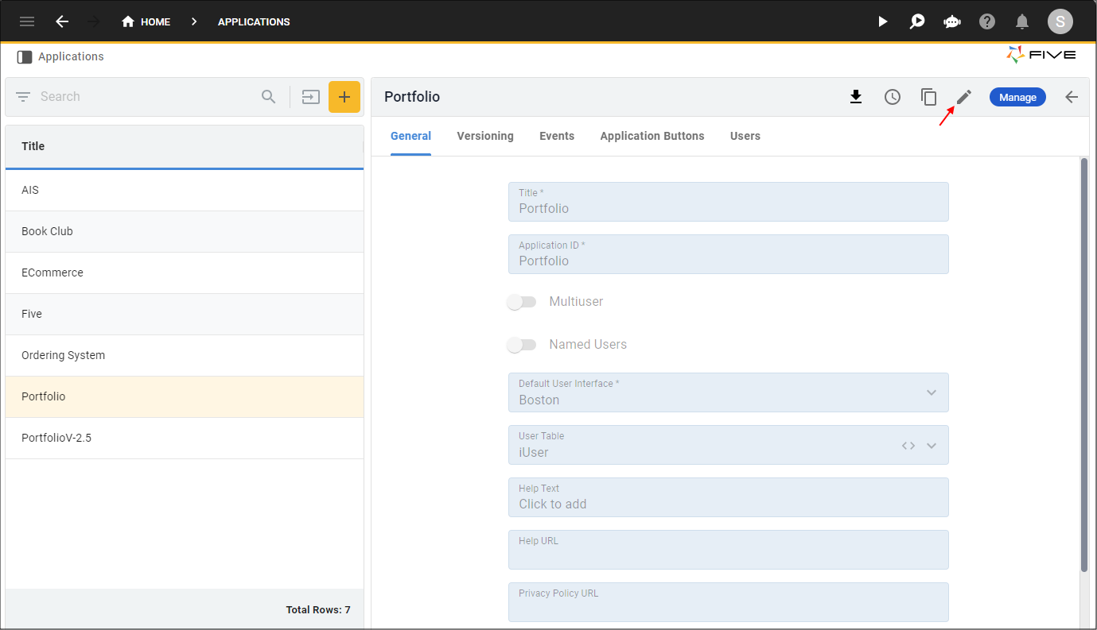Click the Help URL field
This screenshot has width=1097, height=630.
pos(729,550)
